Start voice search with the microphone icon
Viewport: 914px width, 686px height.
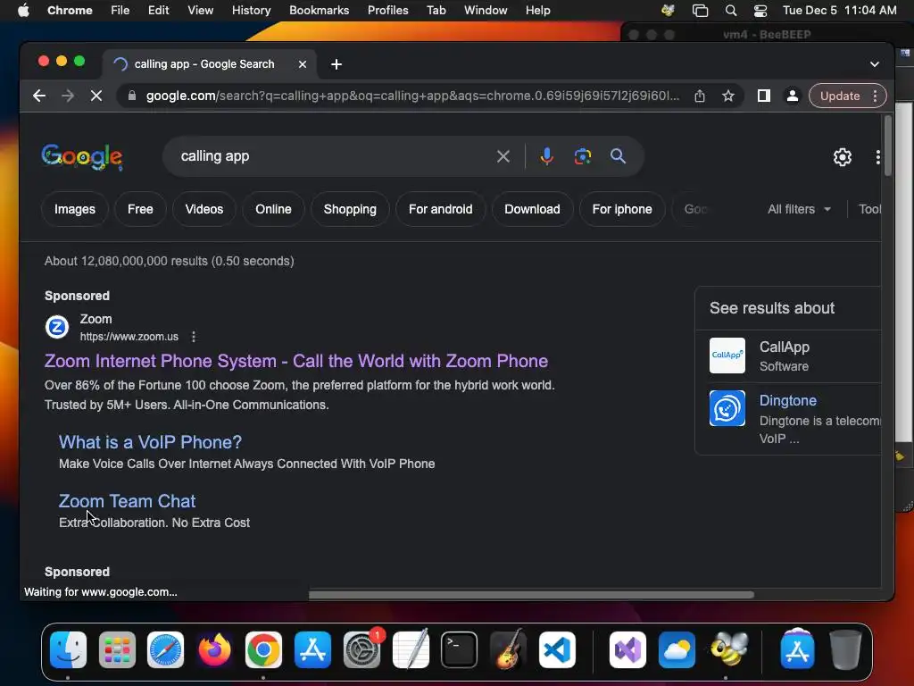[x=546, y=156]
